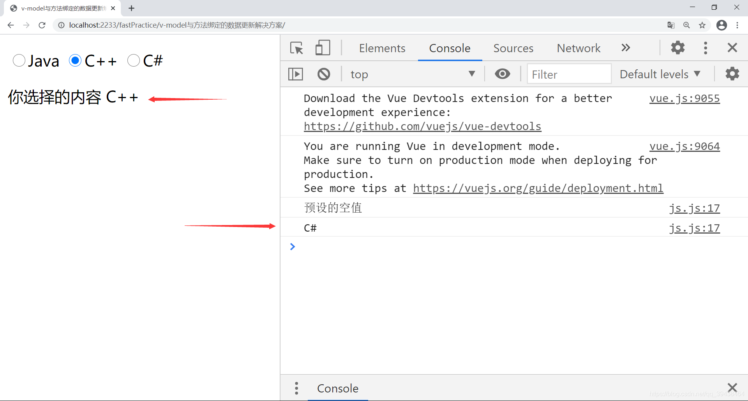This screenshot has width=748, height=401.
Task: Switch to the Elements tab
Action: coord(382,48)
